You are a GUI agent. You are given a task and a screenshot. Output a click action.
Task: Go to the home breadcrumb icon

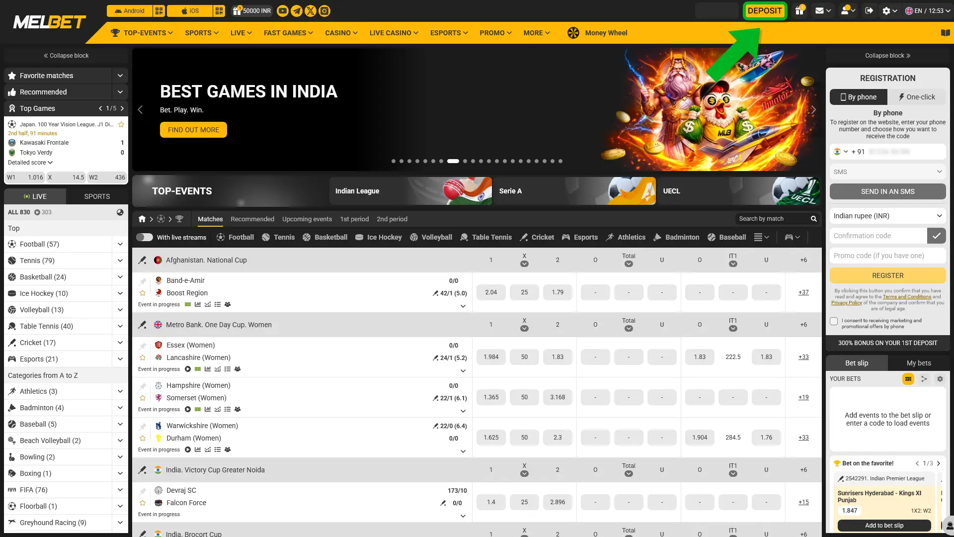coord(142,219)
